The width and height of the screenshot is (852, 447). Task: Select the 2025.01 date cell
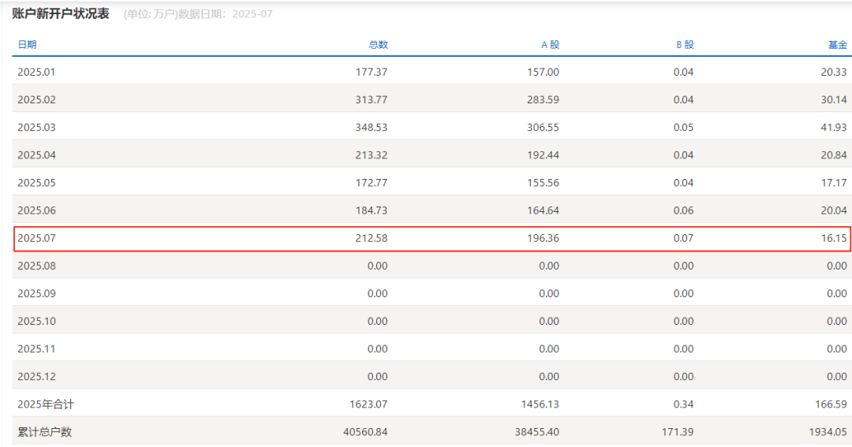(36, 73)
